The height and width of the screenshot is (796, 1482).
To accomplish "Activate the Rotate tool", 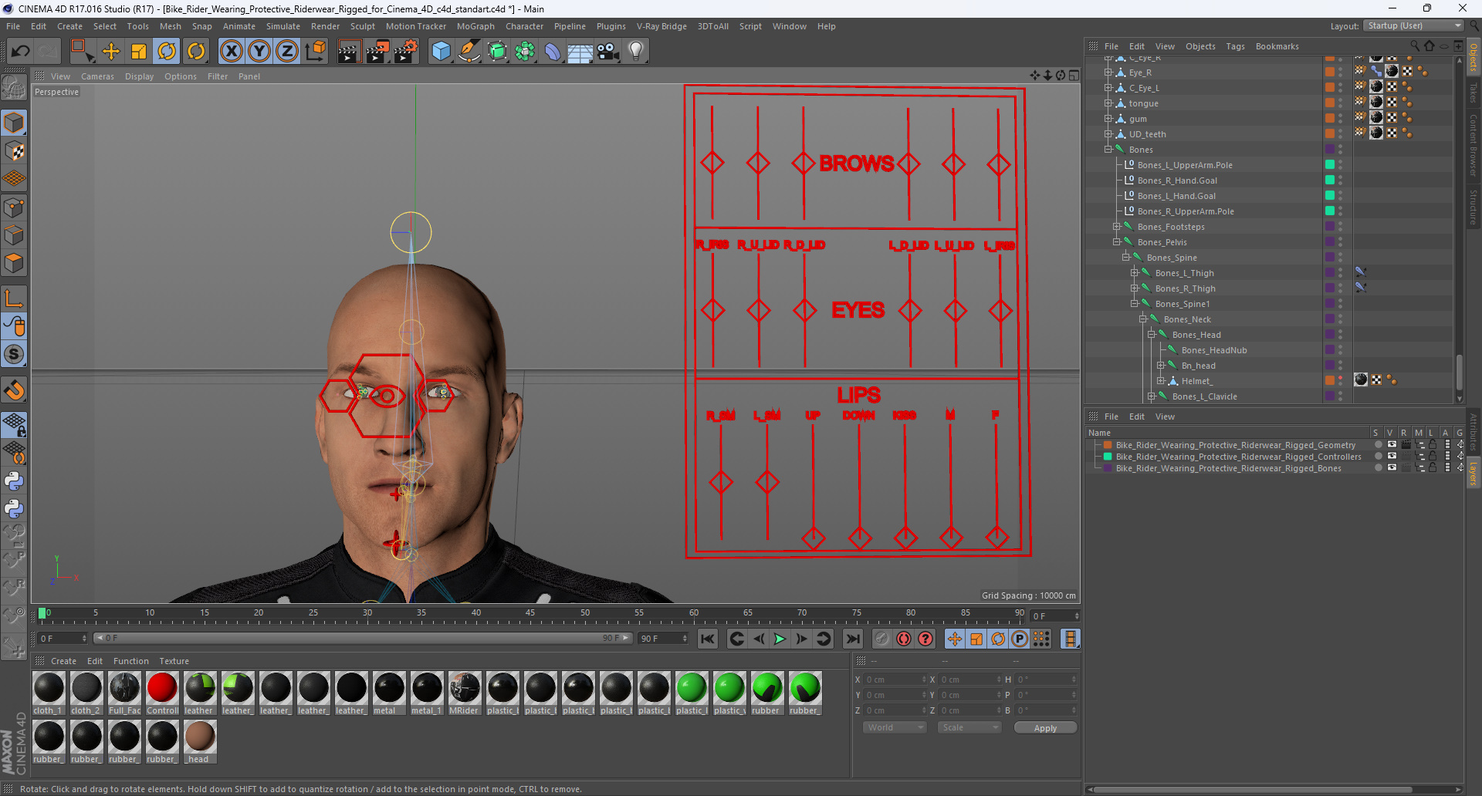I will pyautogui.click(x=167, y=52).
